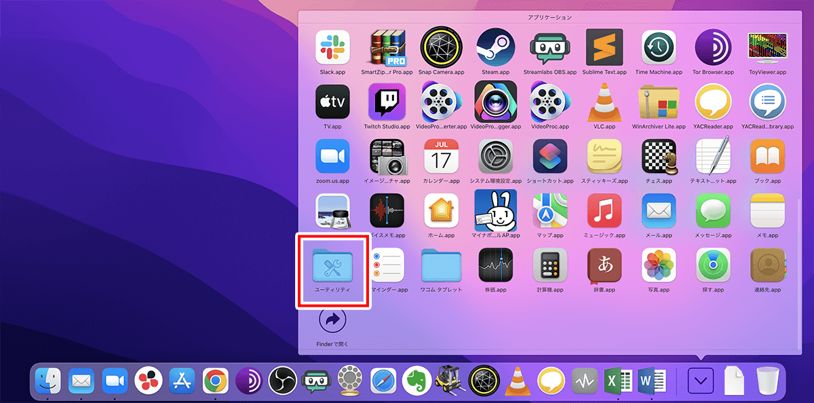Open Photos (写真.app)
Image resolution: width=814 pixels, height=403 pixels.
(659, 265)
